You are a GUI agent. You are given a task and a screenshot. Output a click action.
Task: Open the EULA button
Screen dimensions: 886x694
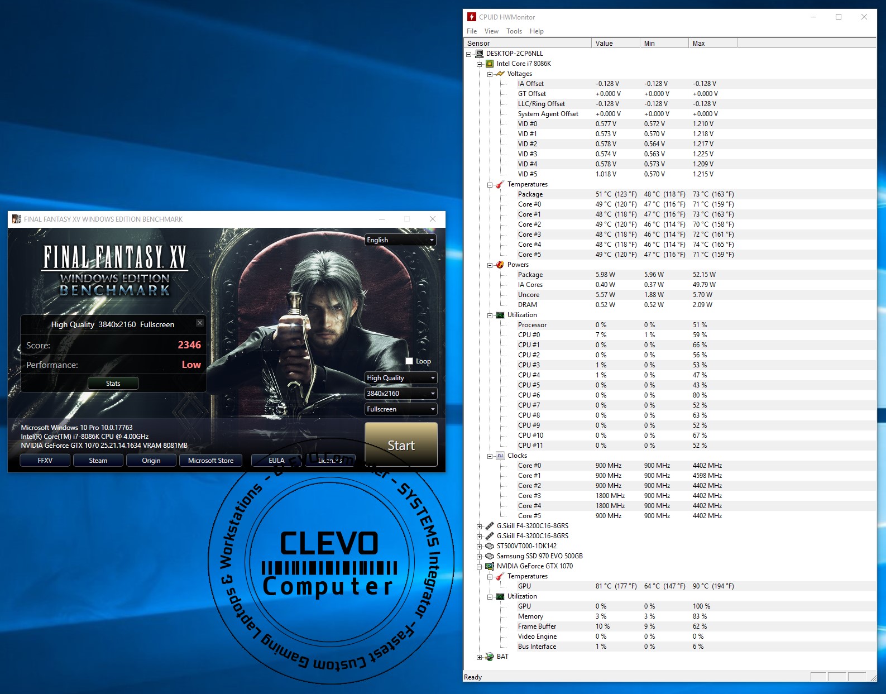(x=276, y=461)
